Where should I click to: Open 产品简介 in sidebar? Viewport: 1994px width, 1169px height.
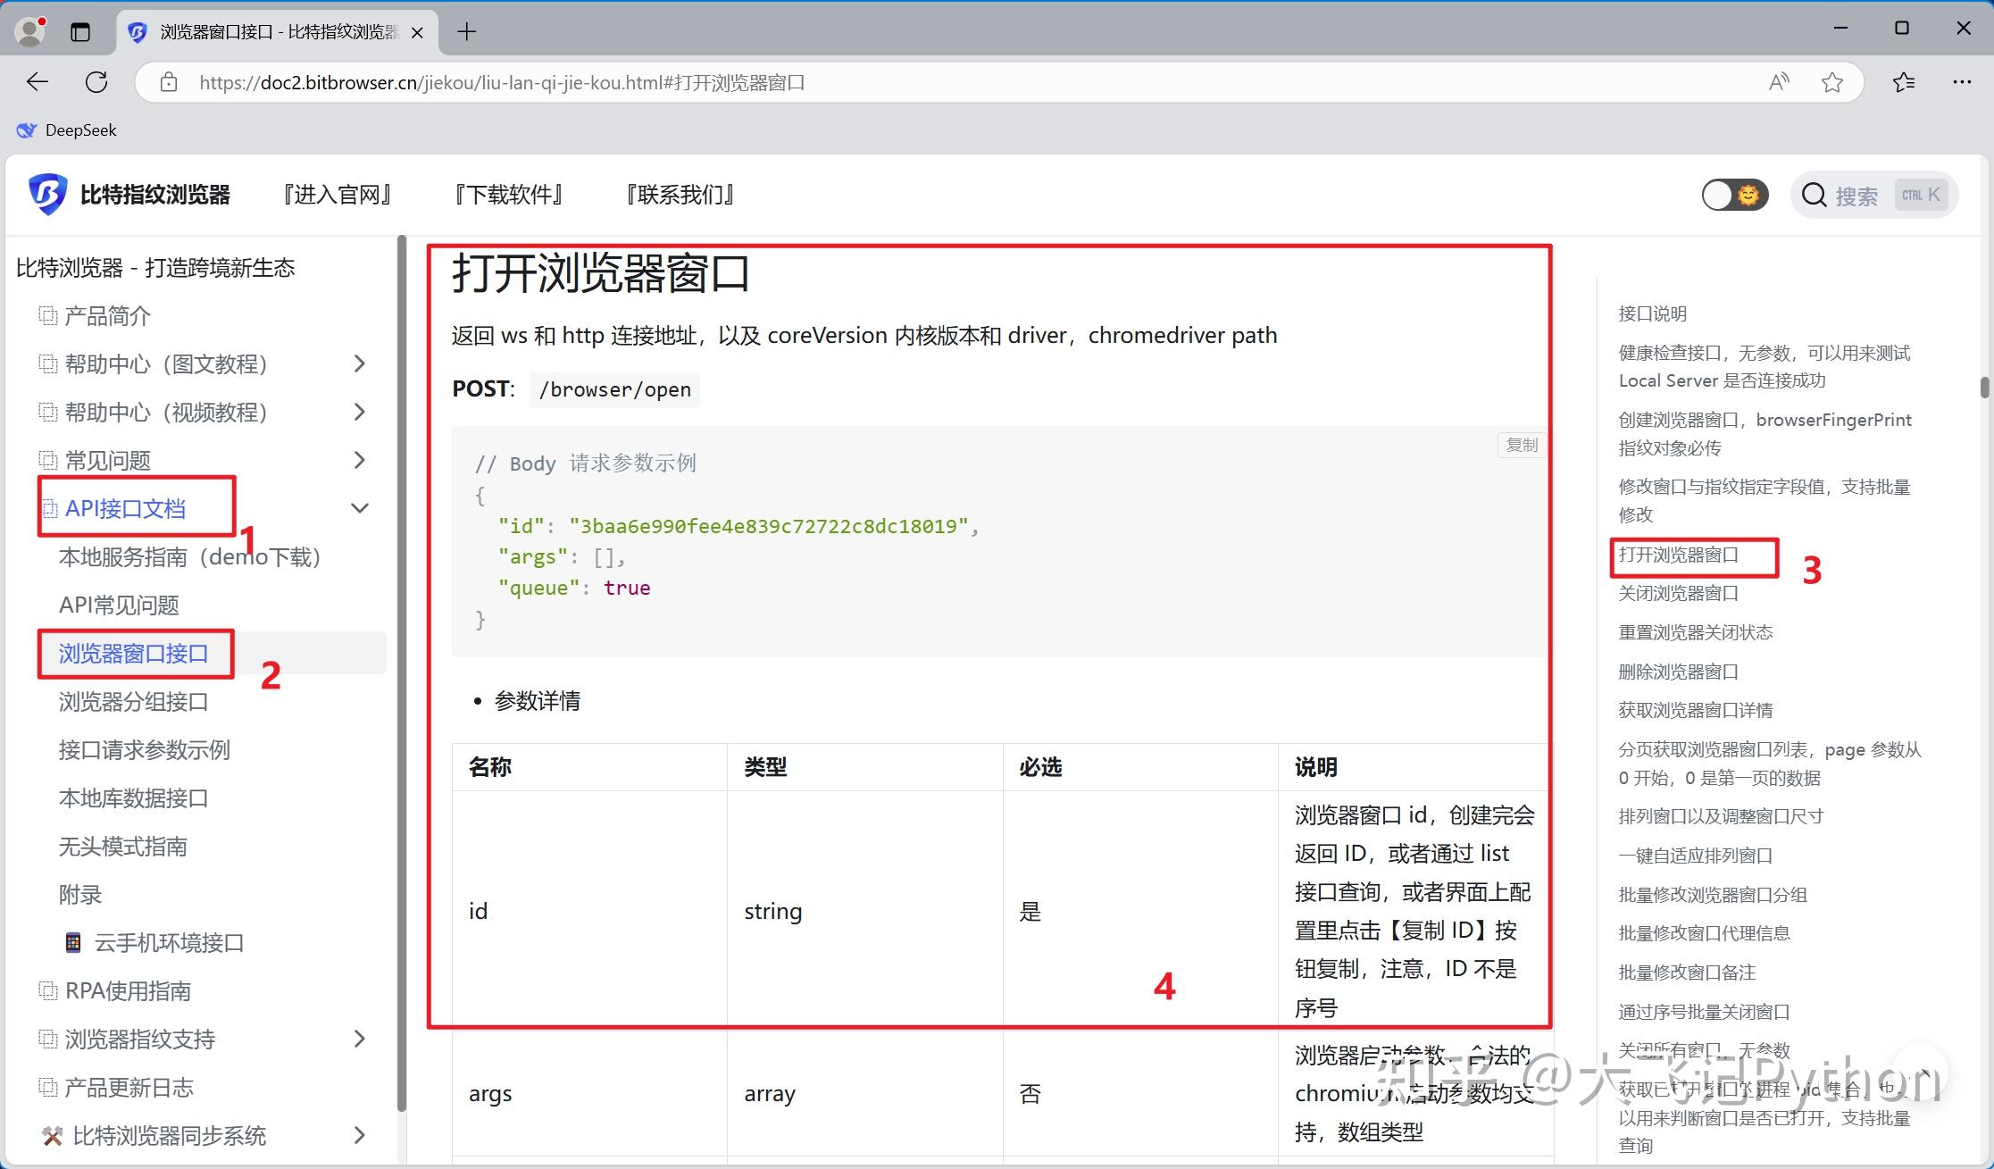[107, 316]
